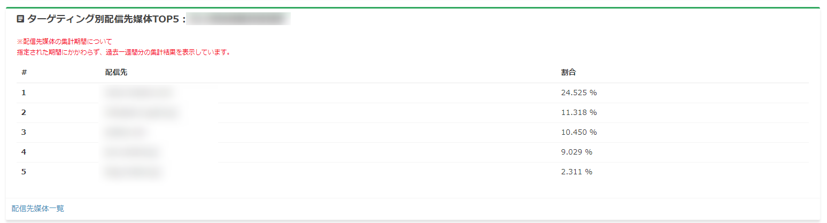The height and width of the screenshot is (223, 827).
Task: Click the 10.450 % value
Action: [x=578, y=133]
